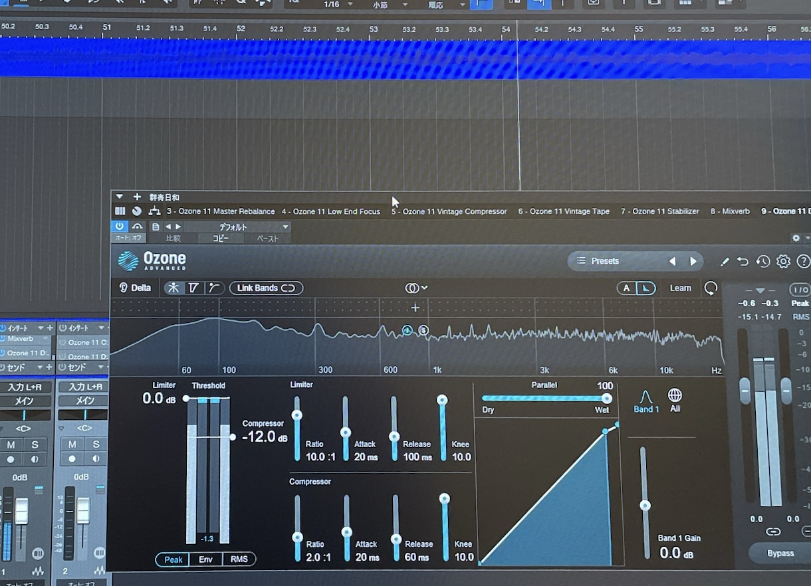This screenshot has width=811, height=586.
Task: Click the Ozone undo arrow icon
Action: [x=743, y=262]
